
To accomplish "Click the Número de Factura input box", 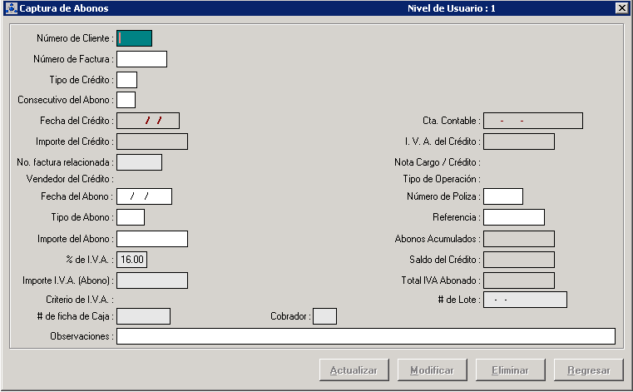I will [141, 59].
